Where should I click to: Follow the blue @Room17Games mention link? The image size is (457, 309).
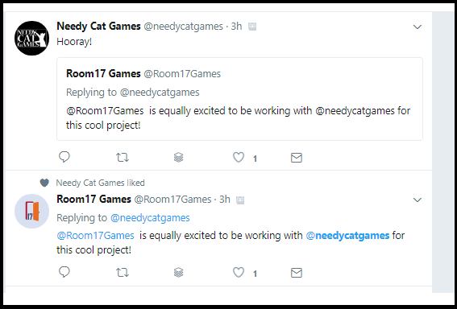pos(95,236)
